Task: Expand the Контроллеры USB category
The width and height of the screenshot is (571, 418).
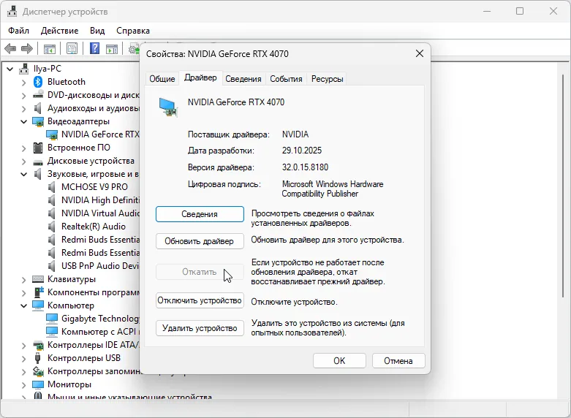Action: (23, 359)
